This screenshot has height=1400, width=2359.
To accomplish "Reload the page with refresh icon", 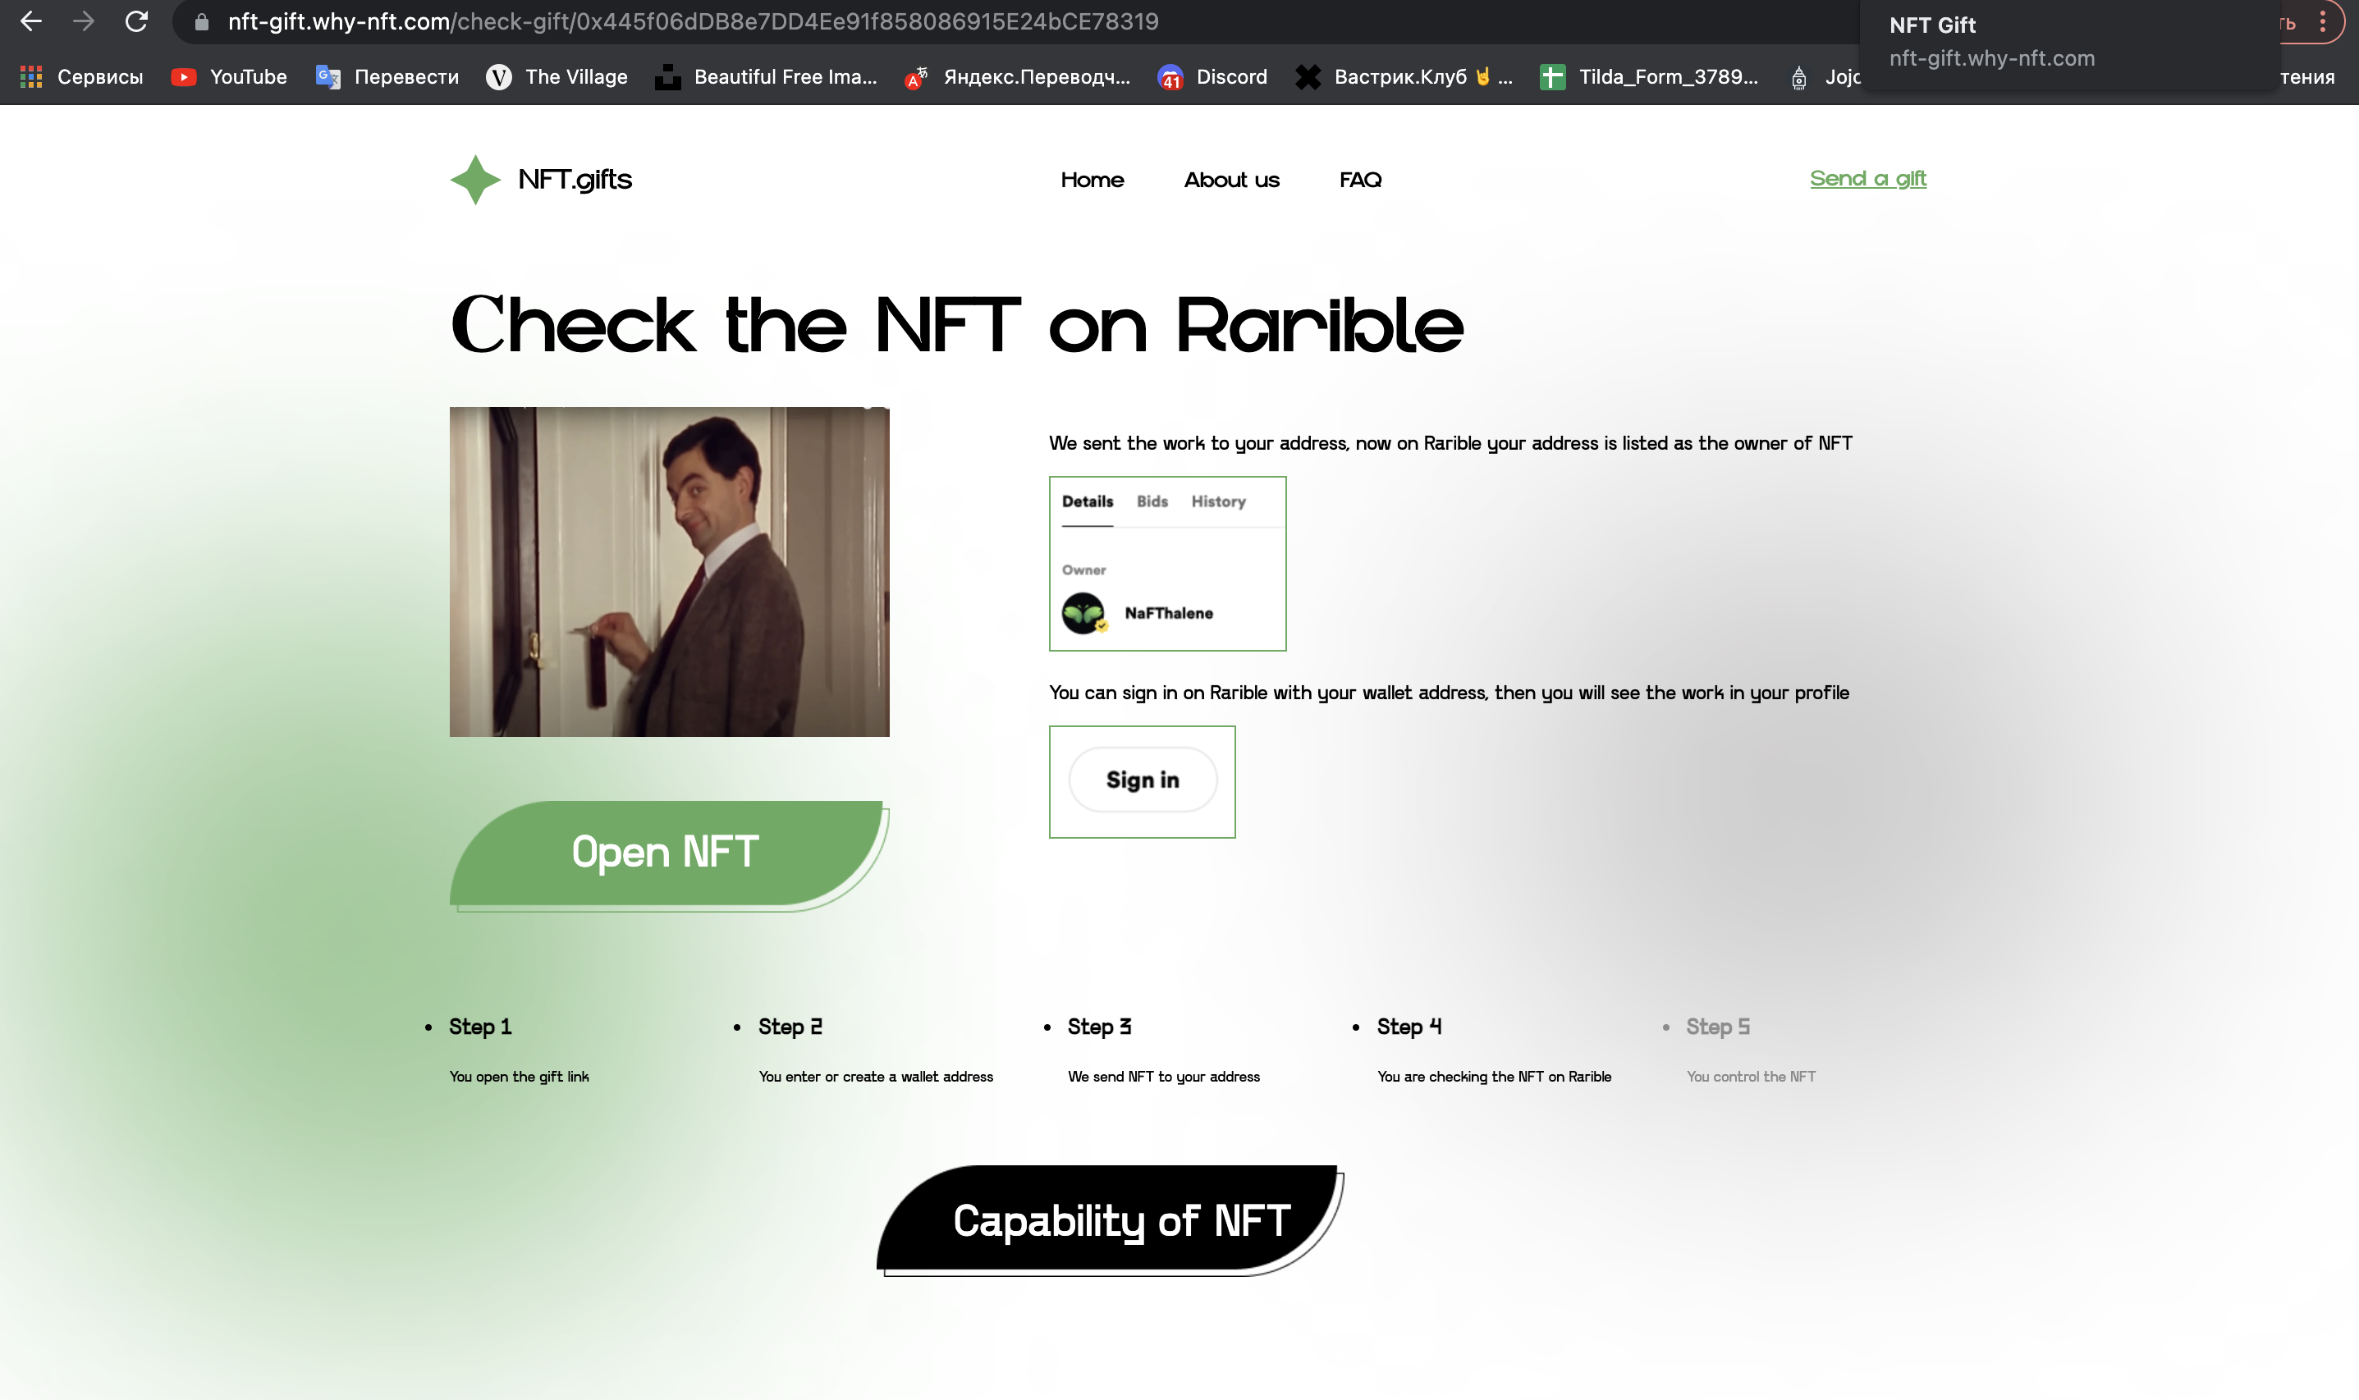I will coord(137,21).
